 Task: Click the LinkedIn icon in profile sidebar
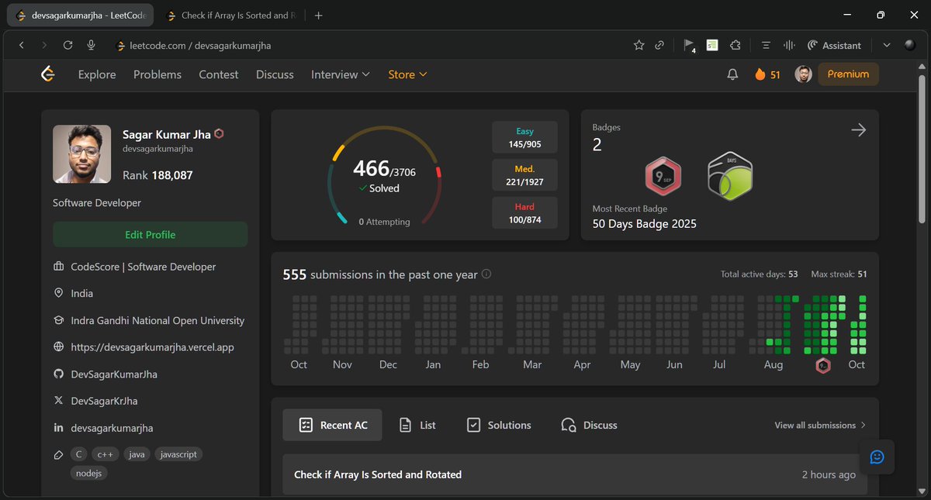(58, 428)
